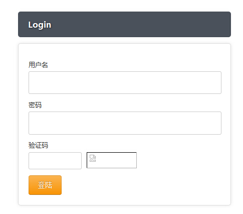243x214 pixels.
Task: Activate the password entry box
Action: [125, 123]
